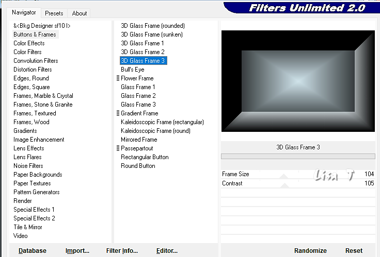Screen dimensions: 380x257
Task: Choose the Glass Frame 1 filter
Action: (138, 87)
